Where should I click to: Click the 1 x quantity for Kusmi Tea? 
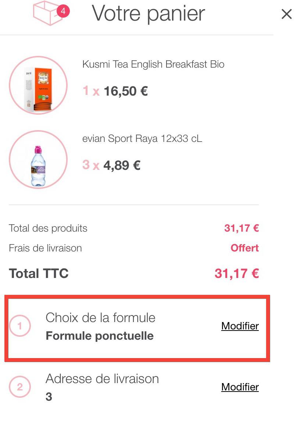91,91
